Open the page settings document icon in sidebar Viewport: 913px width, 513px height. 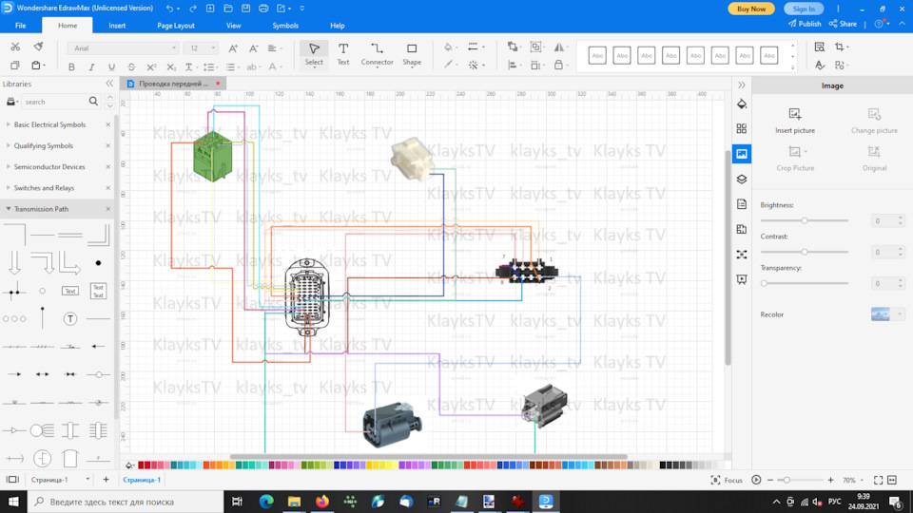click(x=741, y=204)
